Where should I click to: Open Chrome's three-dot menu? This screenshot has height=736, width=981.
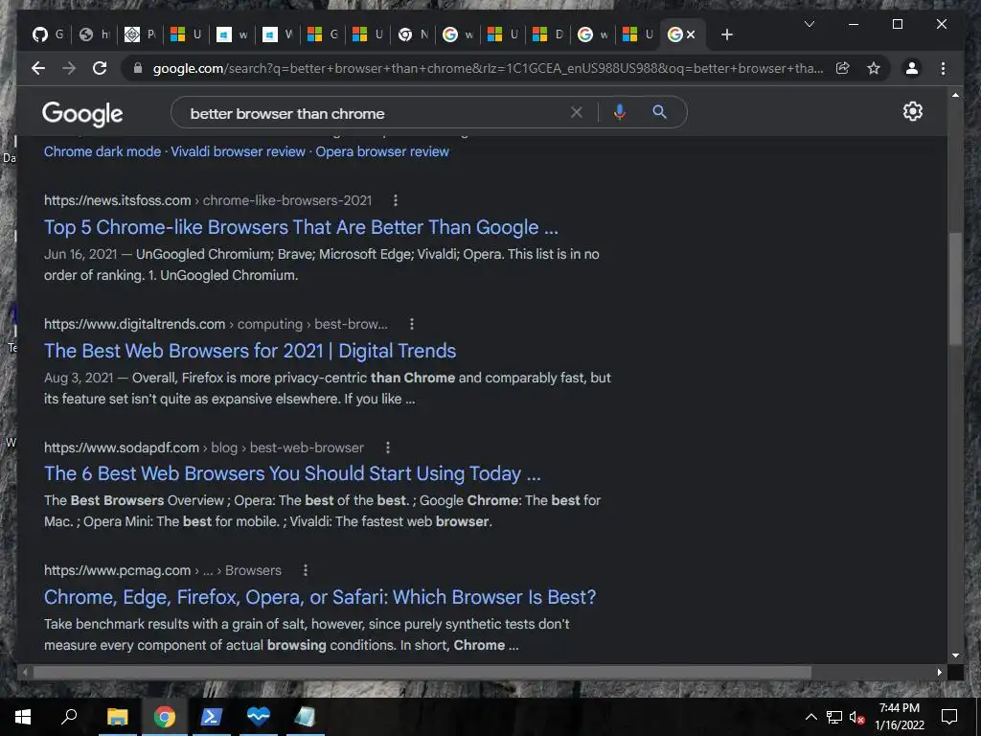(x=943, y=68)
